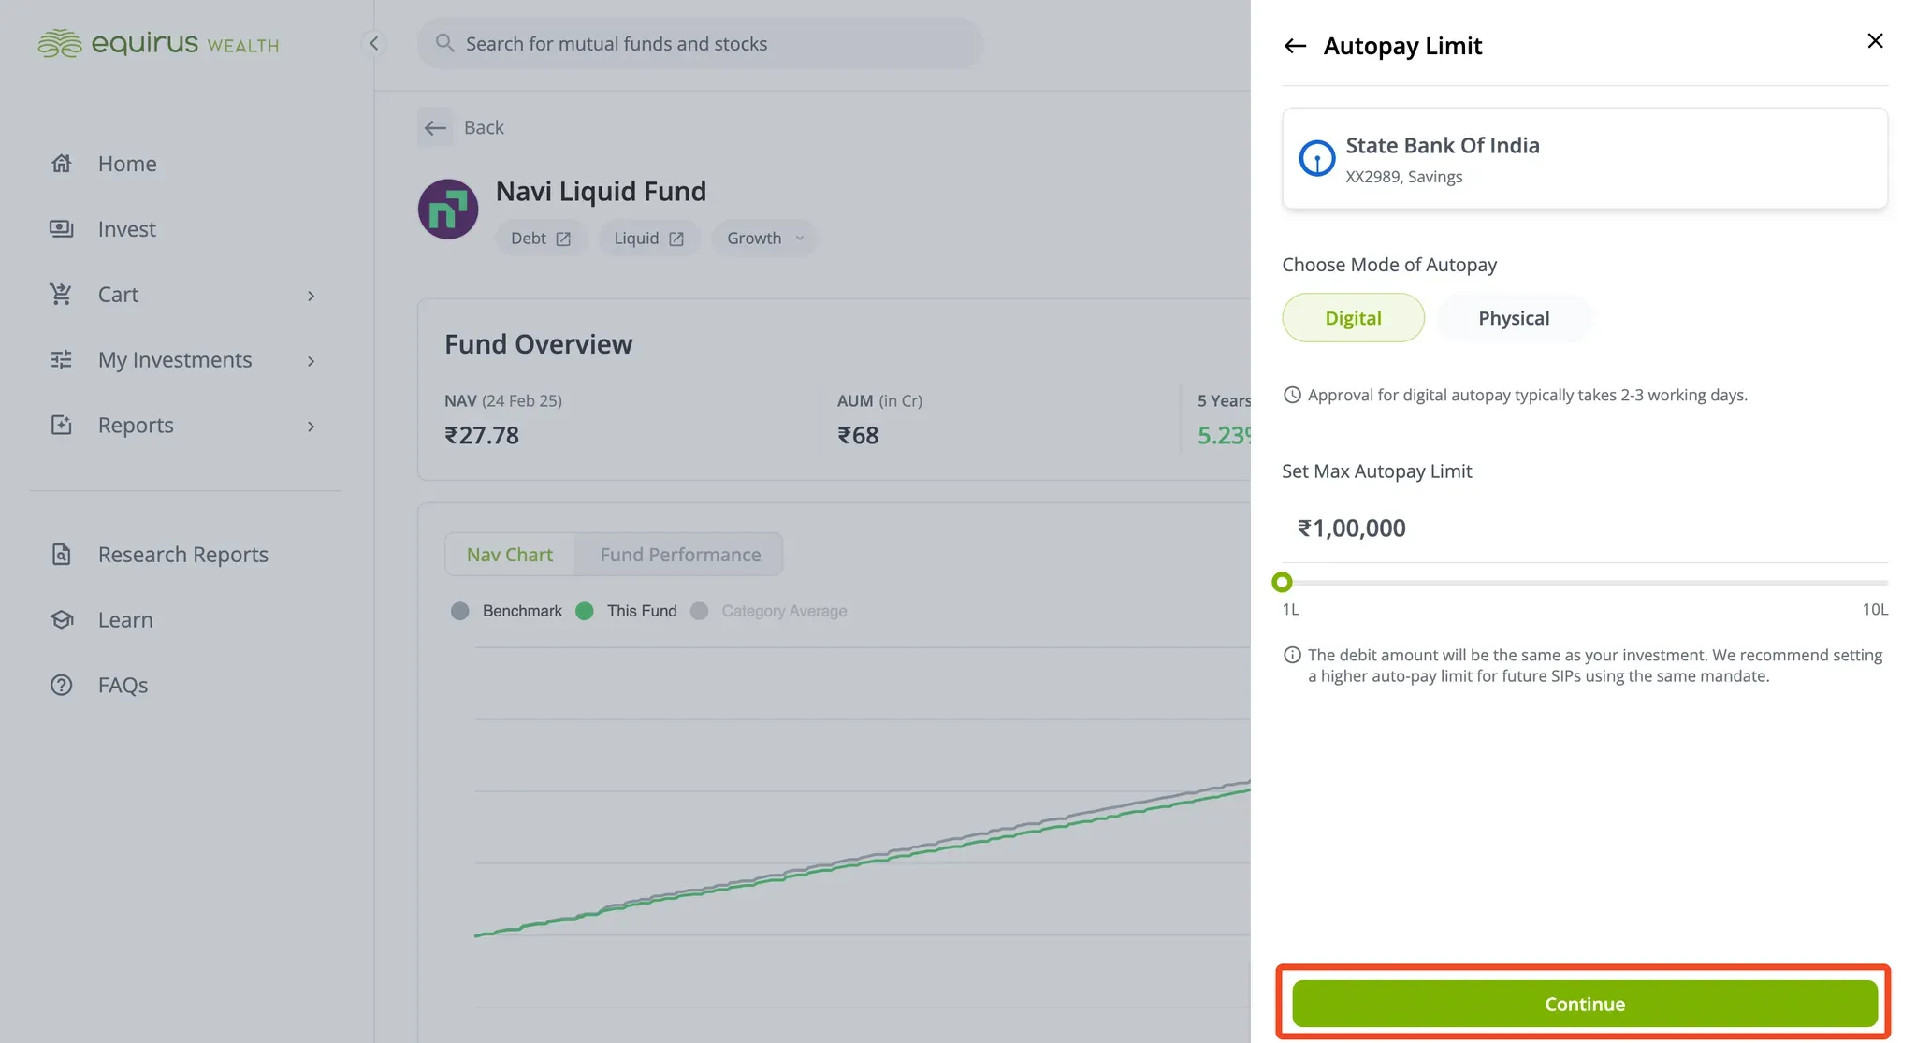Click the Debt category tag
The image size is (1916, 1043).
coord(541,239)
